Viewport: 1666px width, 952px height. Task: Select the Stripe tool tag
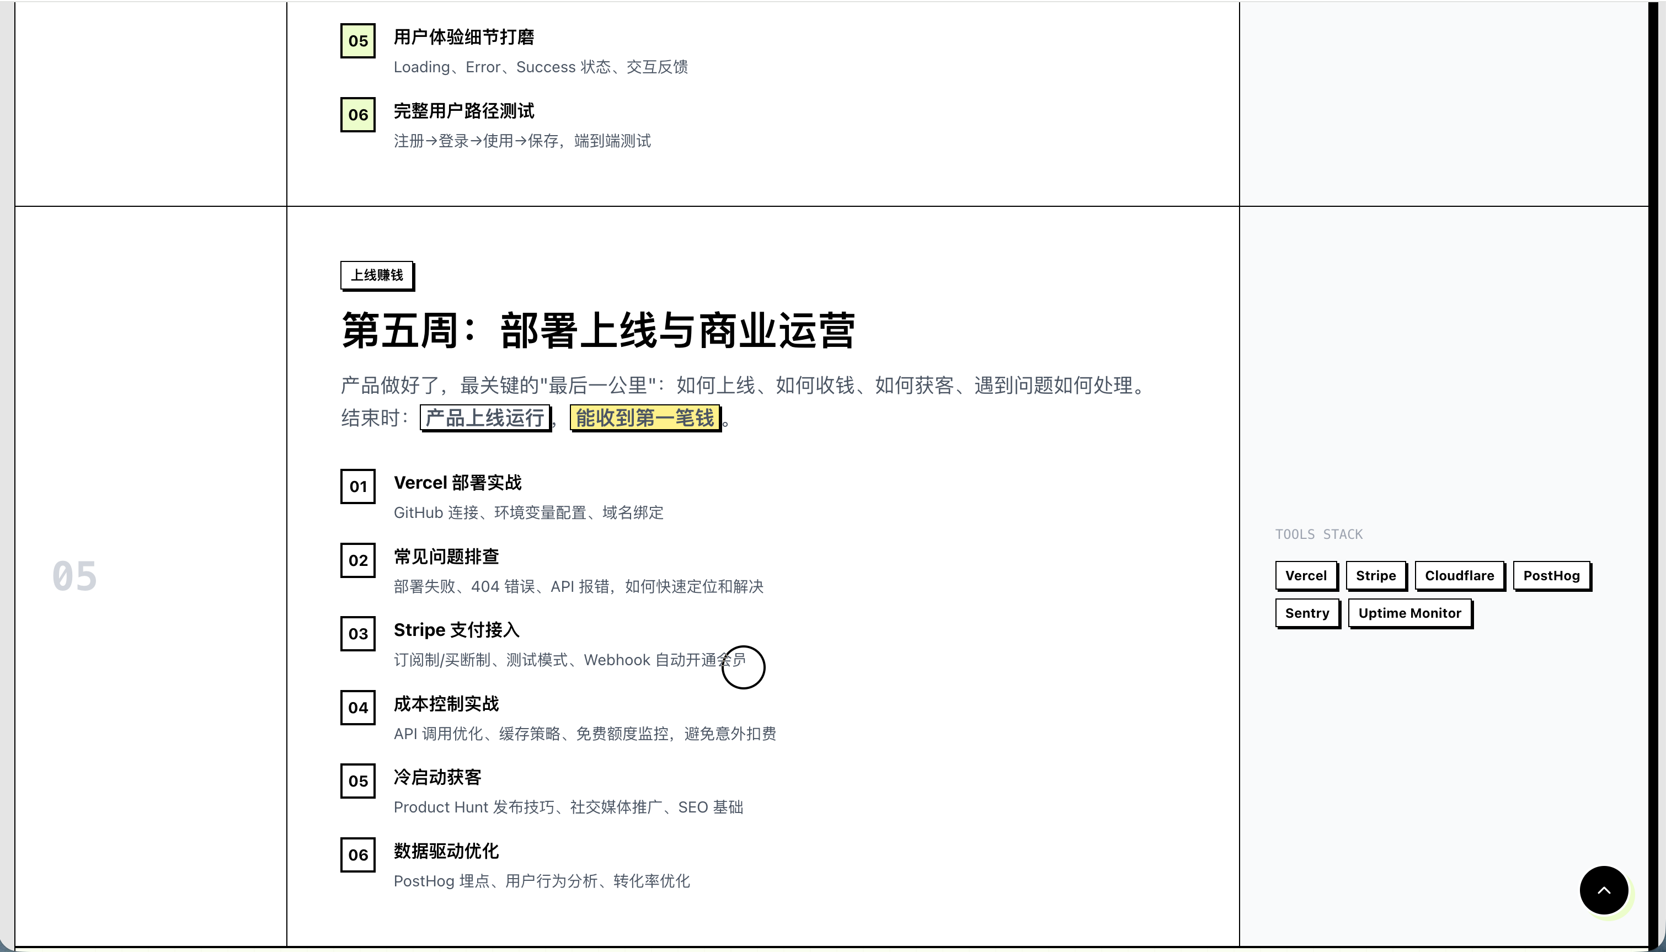(x=1376, y=575)
